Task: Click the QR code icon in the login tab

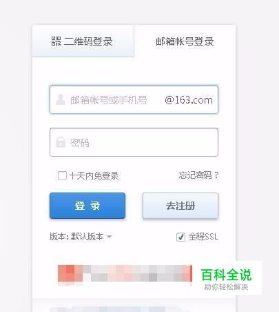Action: click(x=56, y=41)
